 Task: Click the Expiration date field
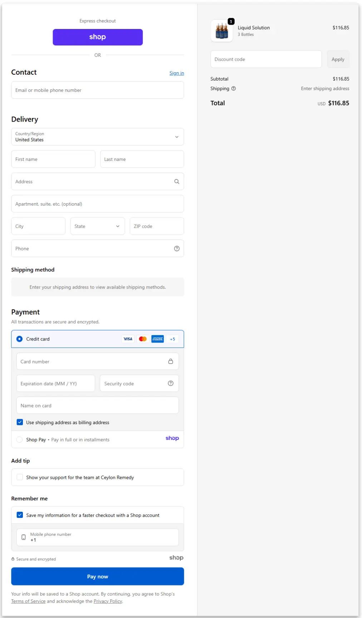[x=56, y=383]
